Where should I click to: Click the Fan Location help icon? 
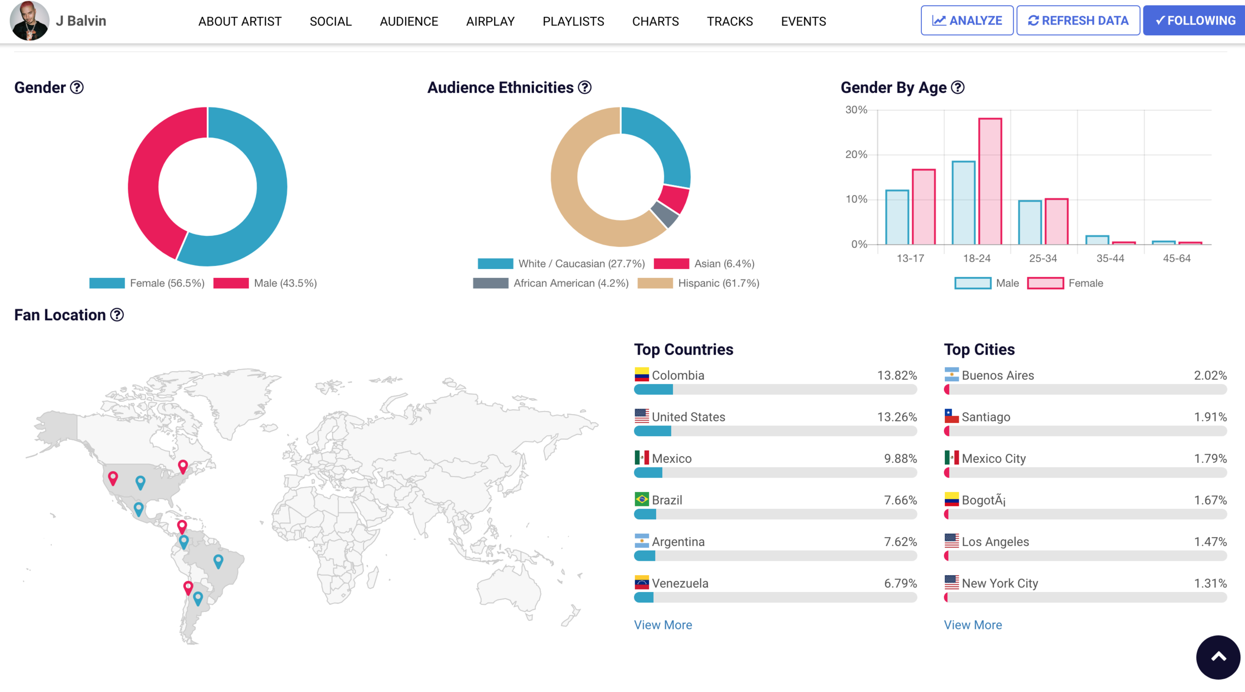click(116, 315)
